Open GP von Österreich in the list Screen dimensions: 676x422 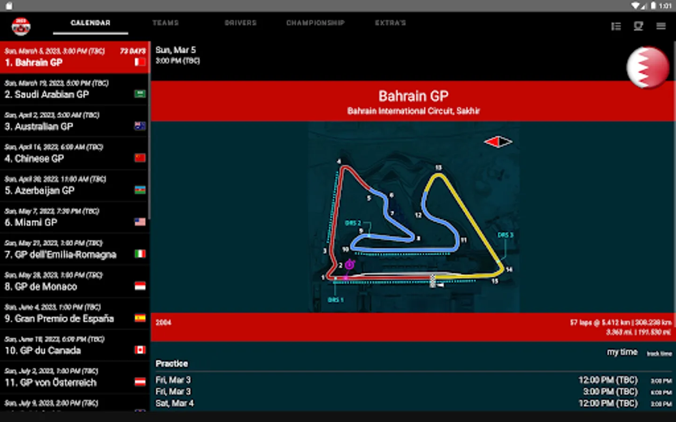(x=74, y=377)
